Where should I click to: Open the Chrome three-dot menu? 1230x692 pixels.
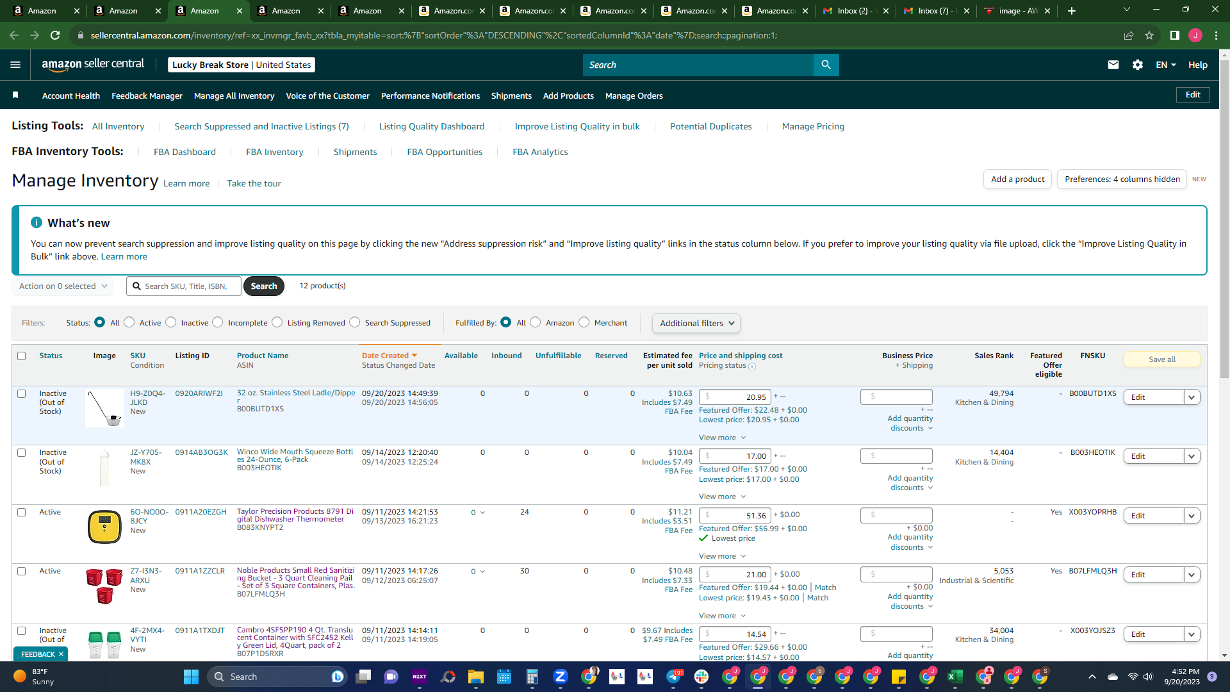1216,35
